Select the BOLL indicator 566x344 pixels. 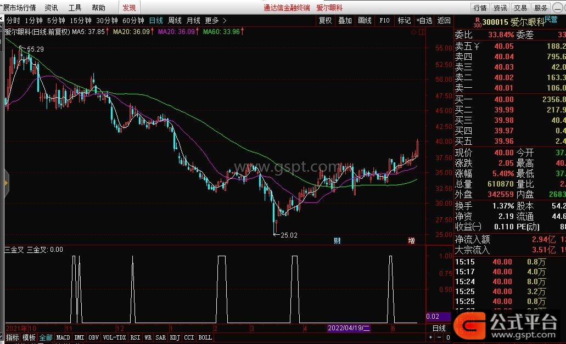pyautogui.click(x=205, y=337)
